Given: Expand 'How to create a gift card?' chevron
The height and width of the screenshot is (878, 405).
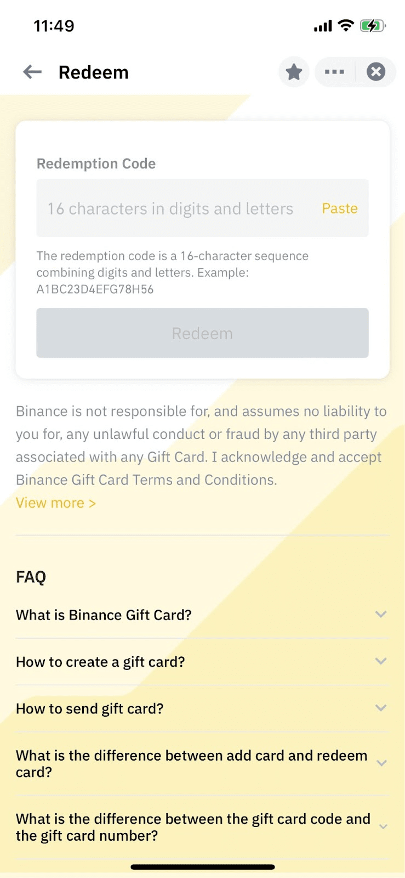Looking at the screenshot, I should coord(381,661).
